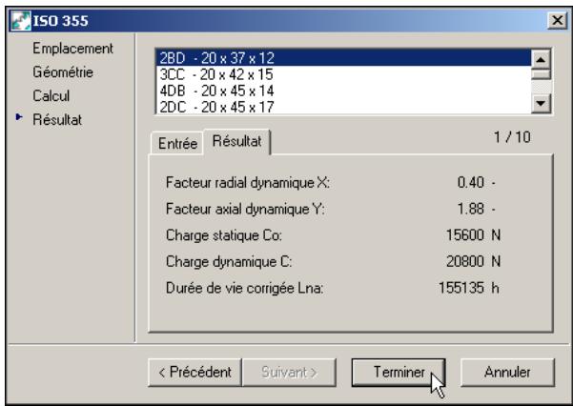This screenshot has width=573, height=406.
Task: Click the Précédent button
Action: point(194,372)
